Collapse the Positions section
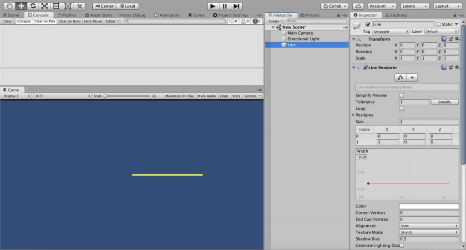 tap(353, 115)
